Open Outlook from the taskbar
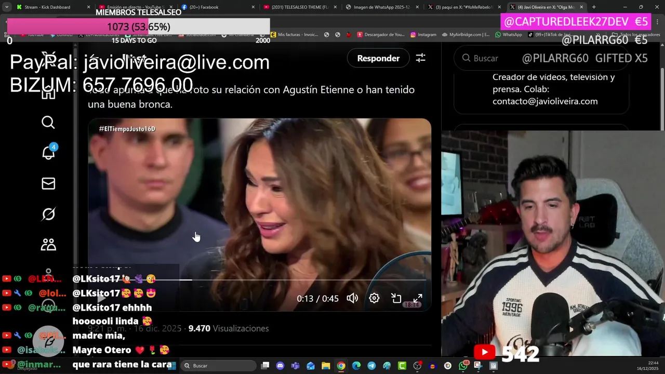The image size is (665, 374). (x=311, y=366)
